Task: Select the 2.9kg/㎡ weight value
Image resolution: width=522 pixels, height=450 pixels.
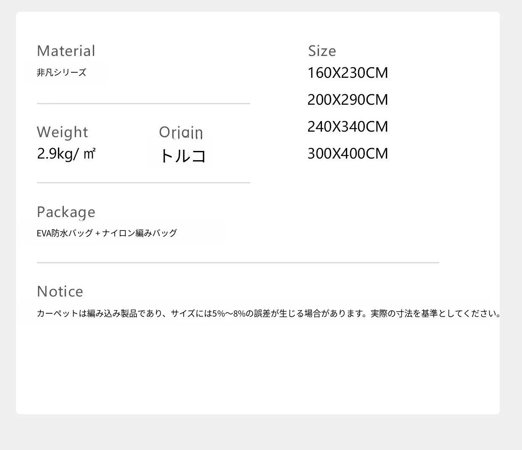Action: click(66, 154)
